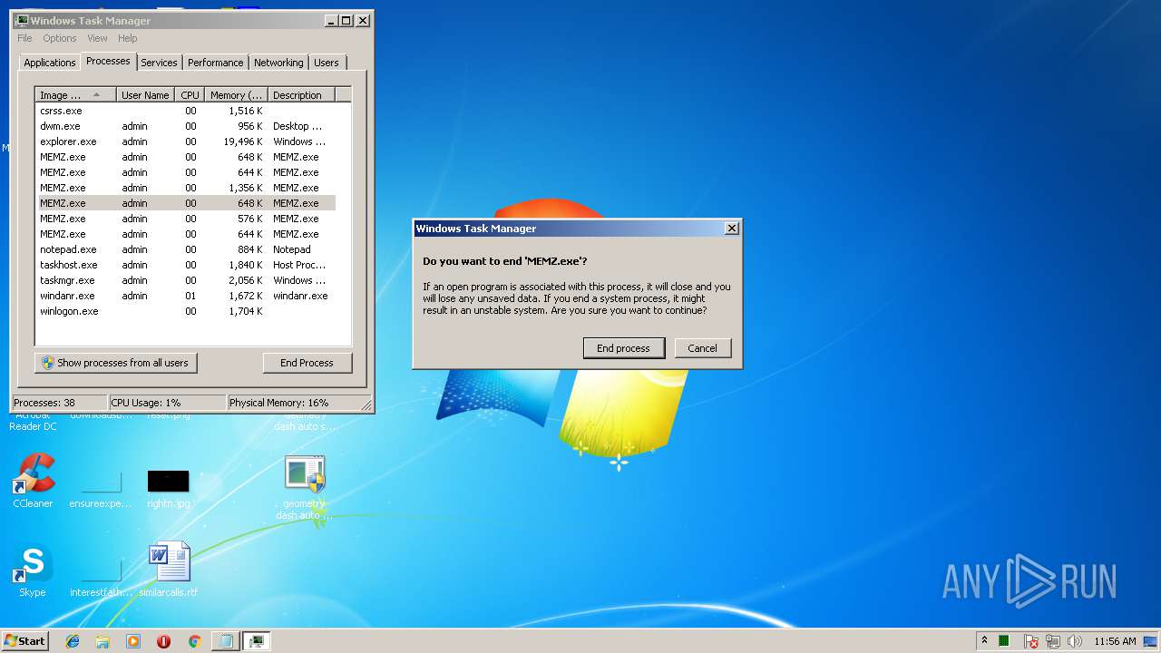Click the Processes: 38 status entry
The image size is (1161, 653).
60,403
